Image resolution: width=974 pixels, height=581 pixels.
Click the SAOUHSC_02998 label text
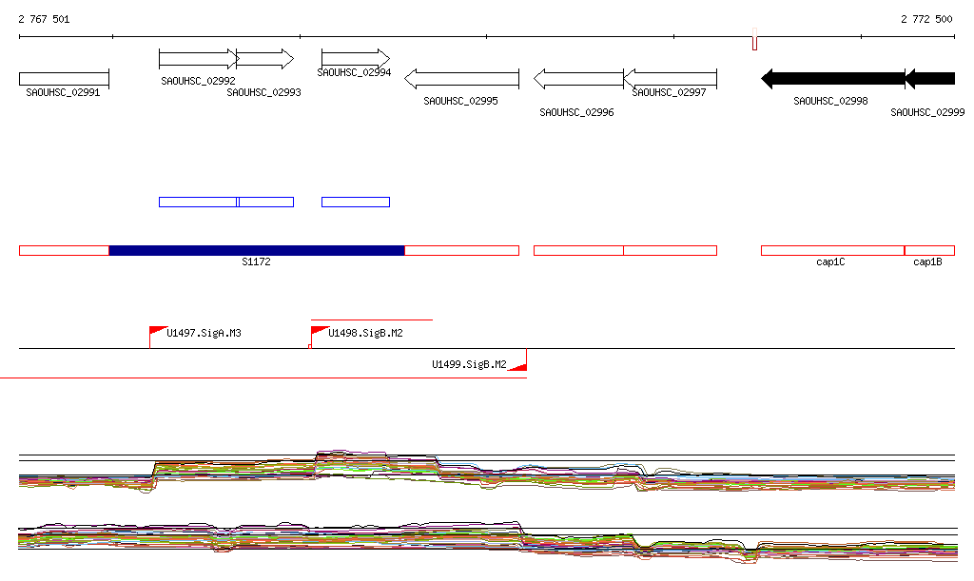(830, 101)
